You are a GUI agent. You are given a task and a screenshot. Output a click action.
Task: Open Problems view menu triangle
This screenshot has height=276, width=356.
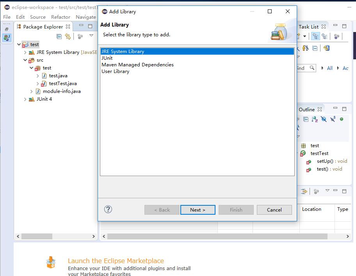[x=328, y=191]
